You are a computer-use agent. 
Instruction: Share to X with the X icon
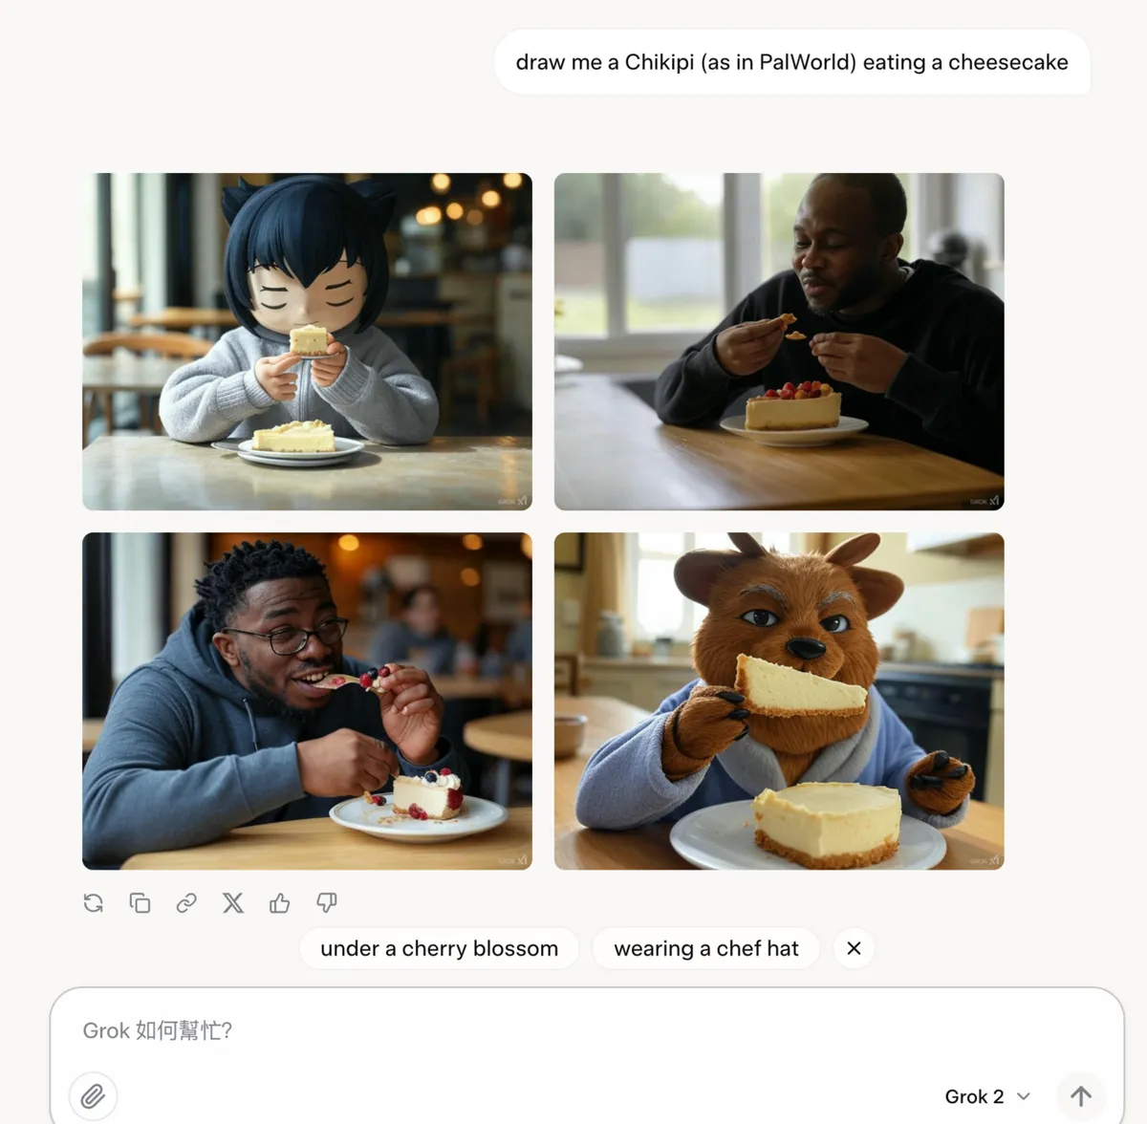click(233, 903)
